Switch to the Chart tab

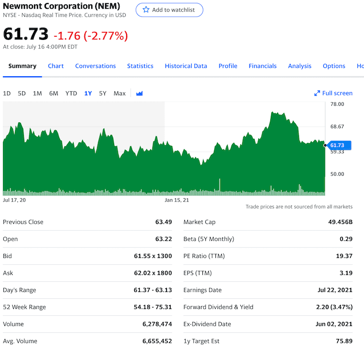56,66
